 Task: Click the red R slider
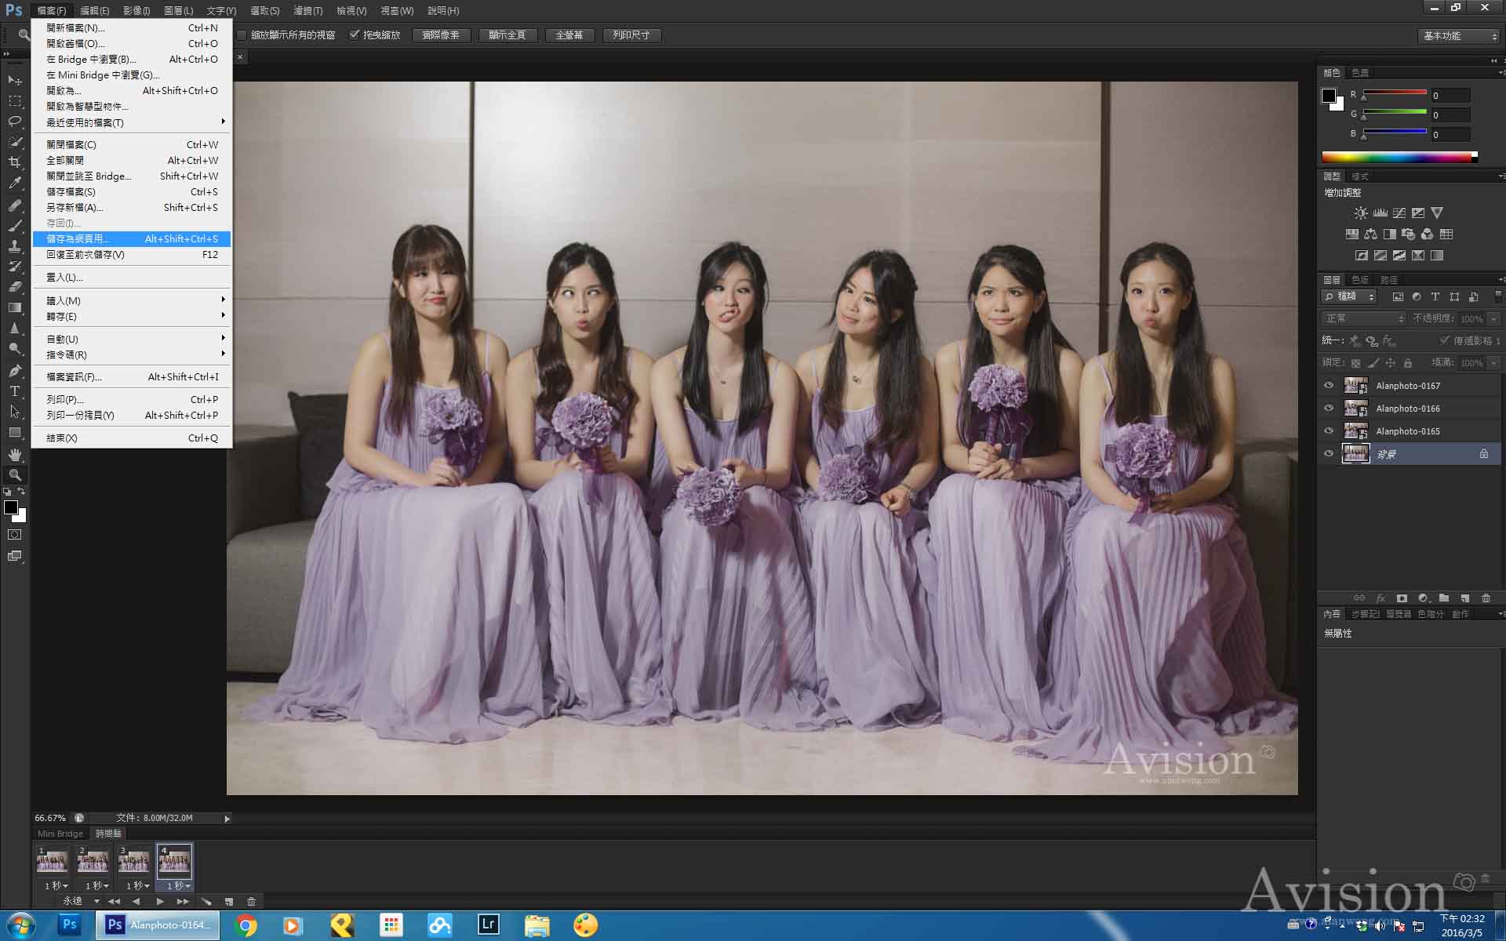point(1395,94)
